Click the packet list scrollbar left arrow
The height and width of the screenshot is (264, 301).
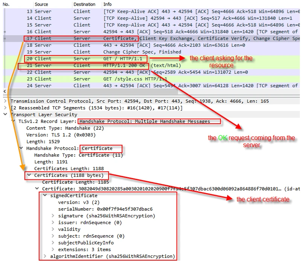click(x=5, y=92)
